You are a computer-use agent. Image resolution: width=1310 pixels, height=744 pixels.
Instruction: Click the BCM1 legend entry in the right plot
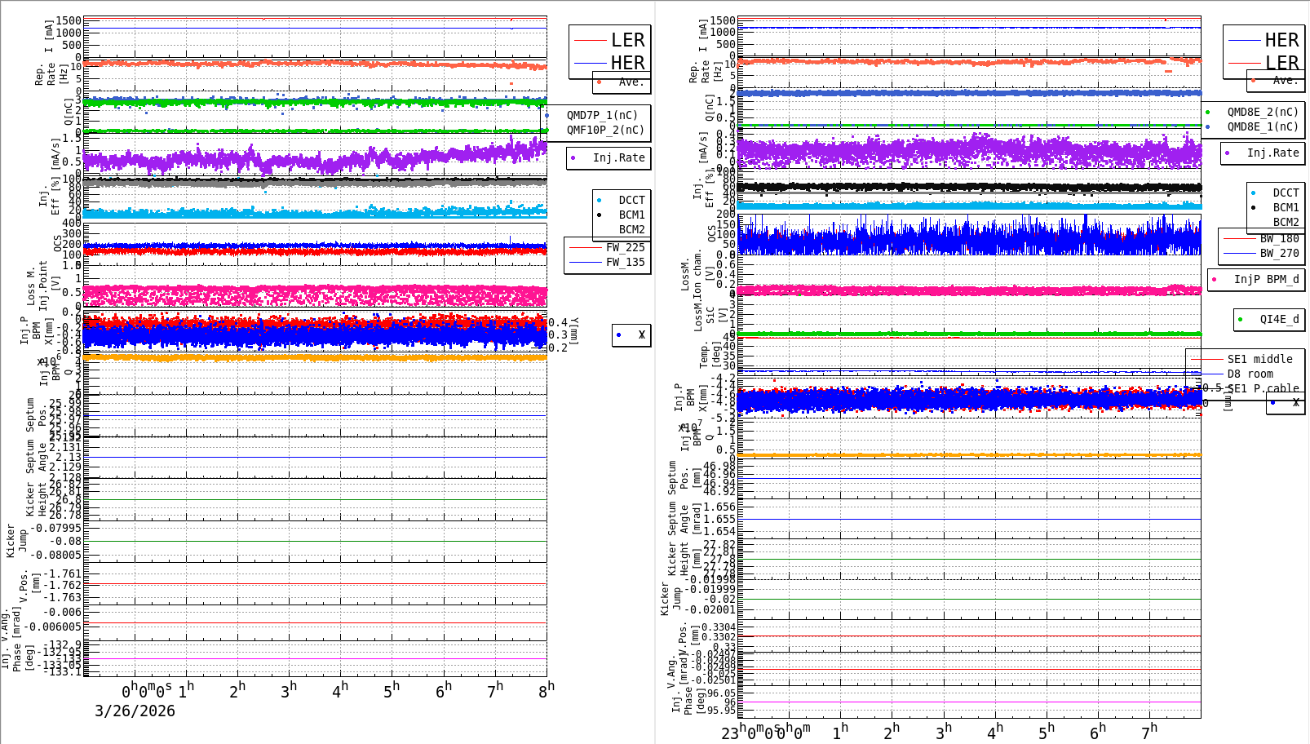[x=1286, y=207]
